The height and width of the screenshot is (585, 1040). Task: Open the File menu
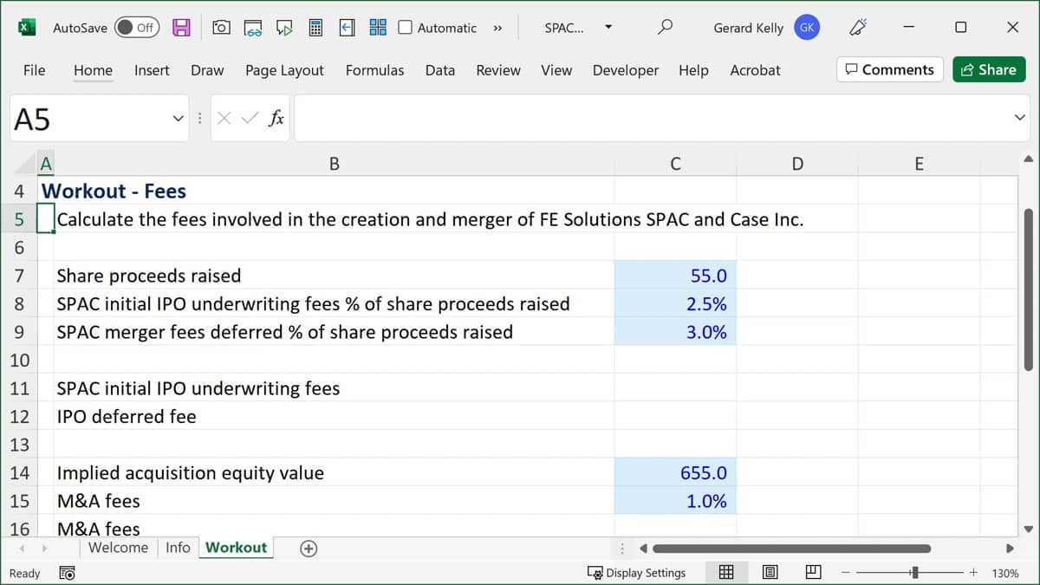pos(34,70)
